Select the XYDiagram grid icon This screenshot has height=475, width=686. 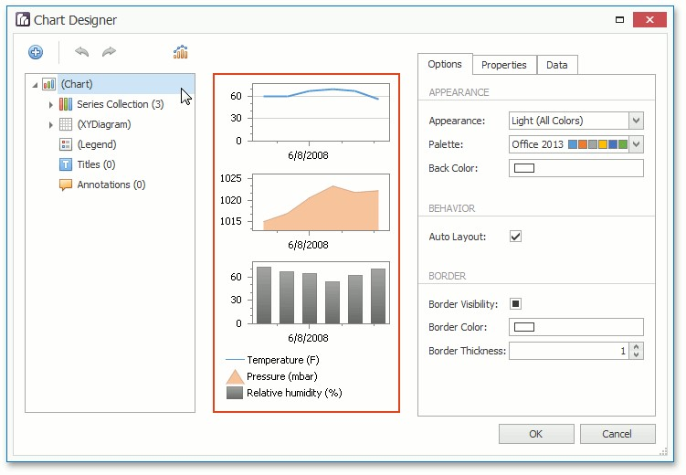(66, 124)
